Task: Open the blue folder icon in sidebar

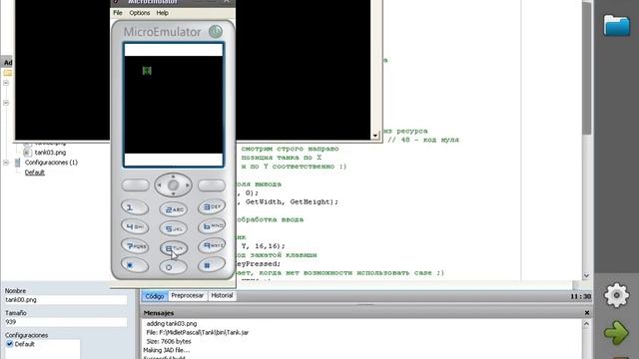Action: [x=617, y=25]
